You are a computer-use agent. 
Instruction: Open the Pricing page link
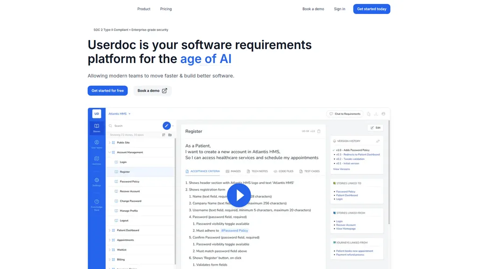point(166,9)
